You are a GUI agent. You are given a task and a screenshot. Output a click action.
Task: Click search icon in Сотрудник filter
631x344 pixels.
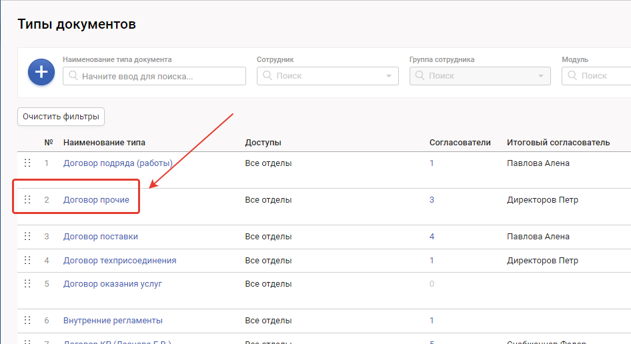click(x=267, y=76)
